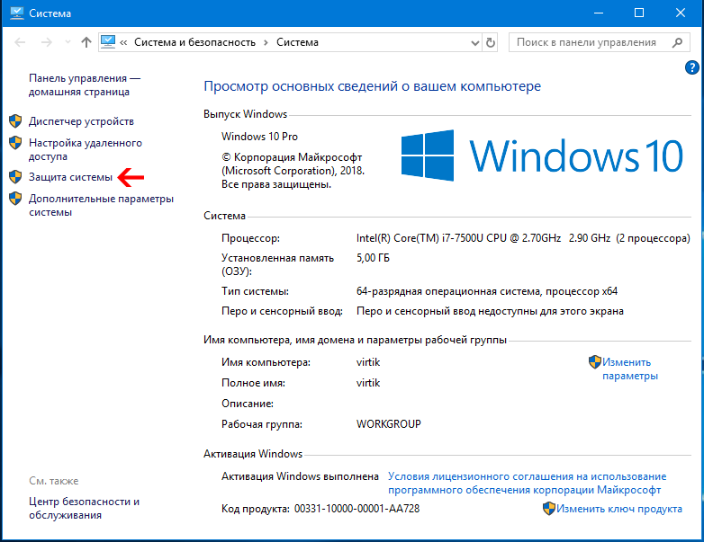
Task: Expand address bar history chevron
Action: [474, 43]
